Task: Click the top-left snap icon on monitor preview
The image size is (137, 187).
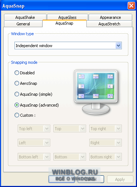Action: 81,76
